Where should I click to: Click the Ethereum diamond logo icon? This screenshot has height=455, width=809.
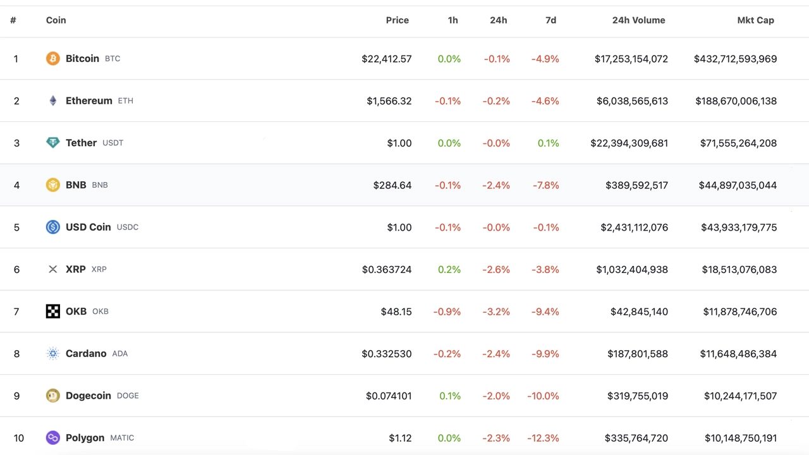pyautogui.click(x=53, y=100)
